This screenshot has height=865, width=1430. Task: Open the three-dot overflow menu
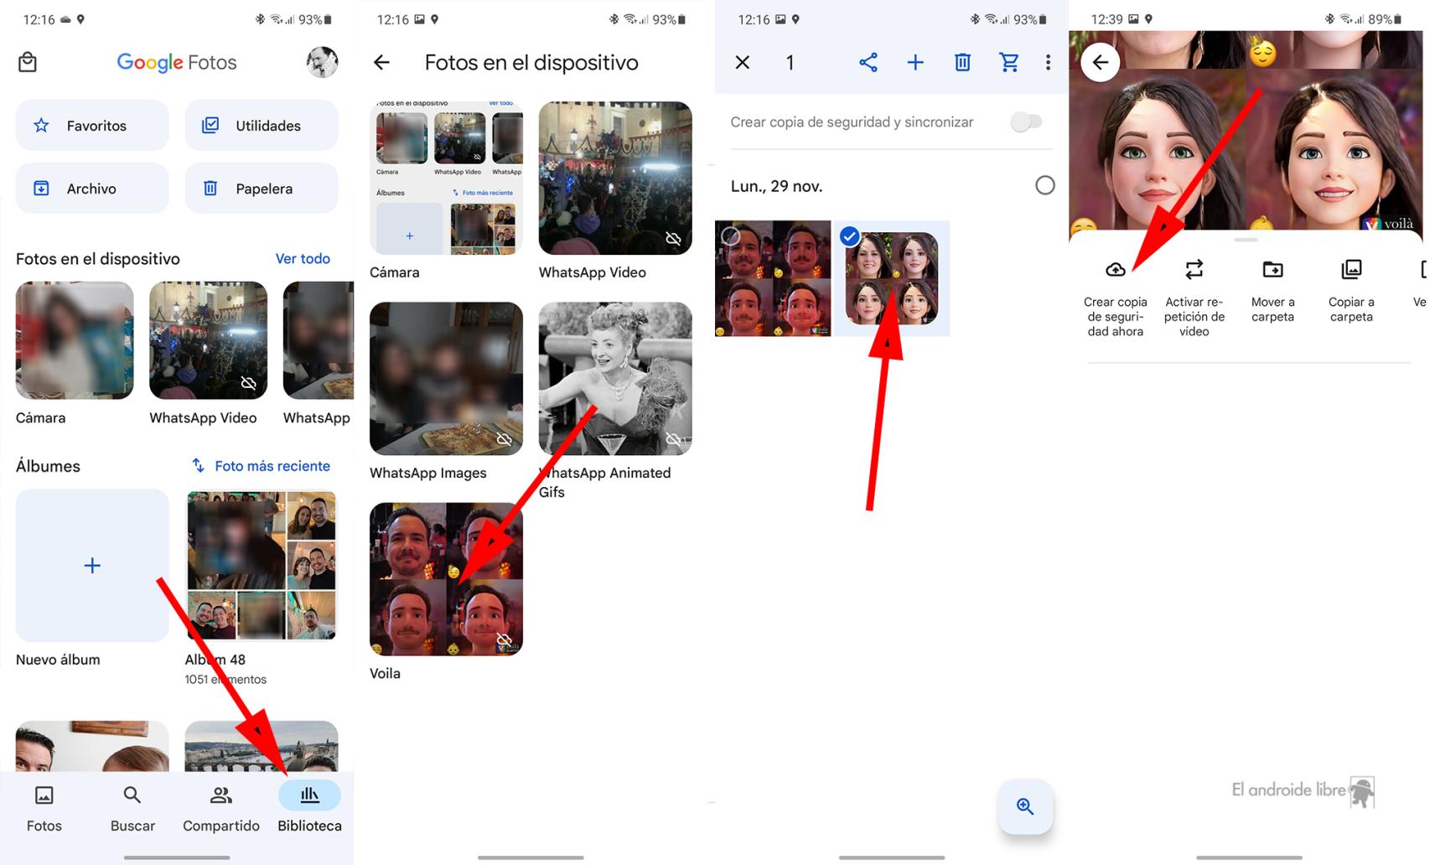click(1048, 62)
